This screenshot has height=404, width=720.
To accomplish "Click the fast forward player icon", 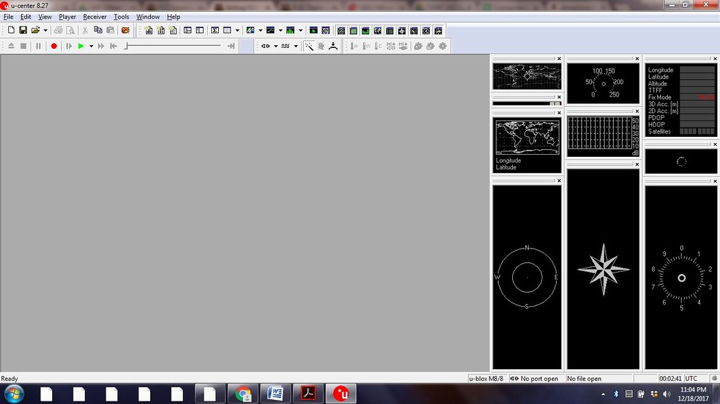I will [x=101, y=46].
